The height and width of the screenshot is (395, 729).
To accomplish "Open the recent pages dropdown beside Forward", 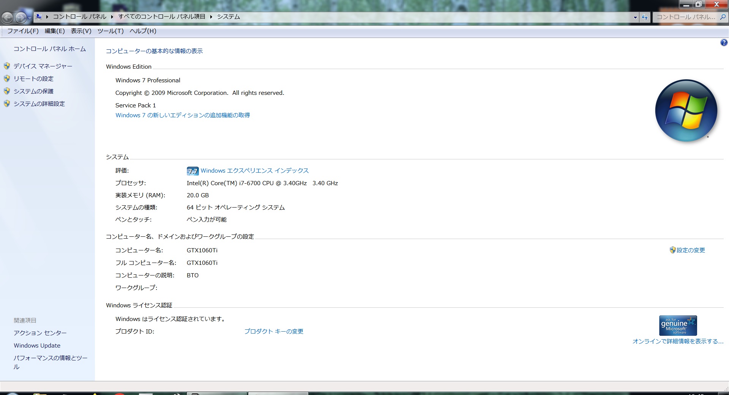I will [30, 18].
